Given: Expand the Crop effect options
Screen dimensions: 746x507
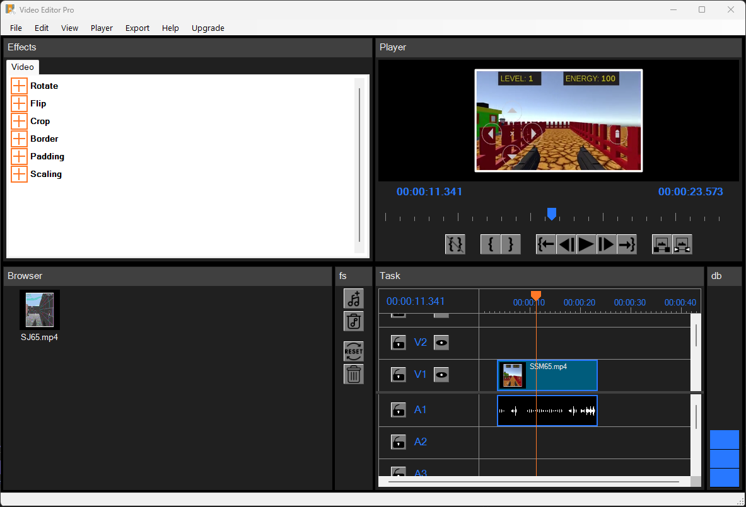Looking at the screenshot, I should coord(20,122).
